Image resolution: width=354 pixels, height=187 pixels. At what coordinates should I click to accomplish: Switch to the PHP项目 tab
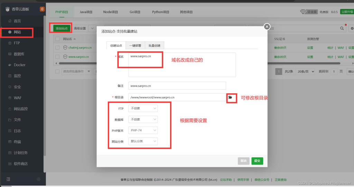tap(62, 12)
